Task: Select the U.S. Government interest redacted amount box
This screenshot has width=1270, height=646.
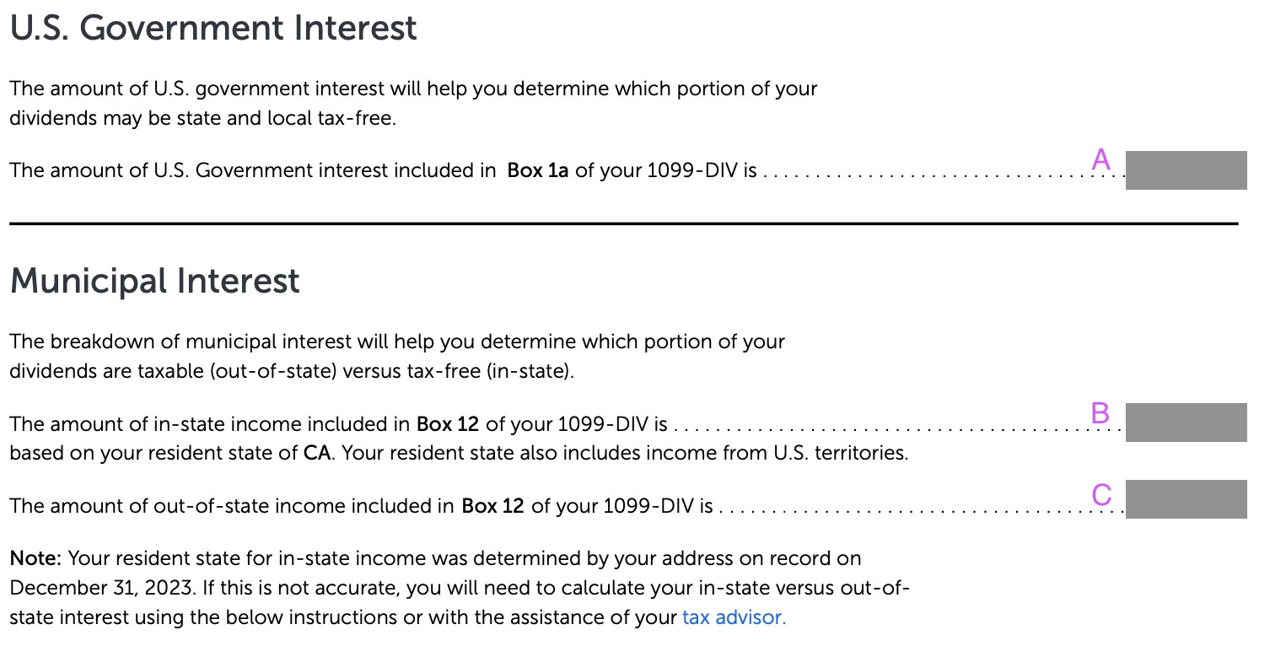Action: (1186, 170)
